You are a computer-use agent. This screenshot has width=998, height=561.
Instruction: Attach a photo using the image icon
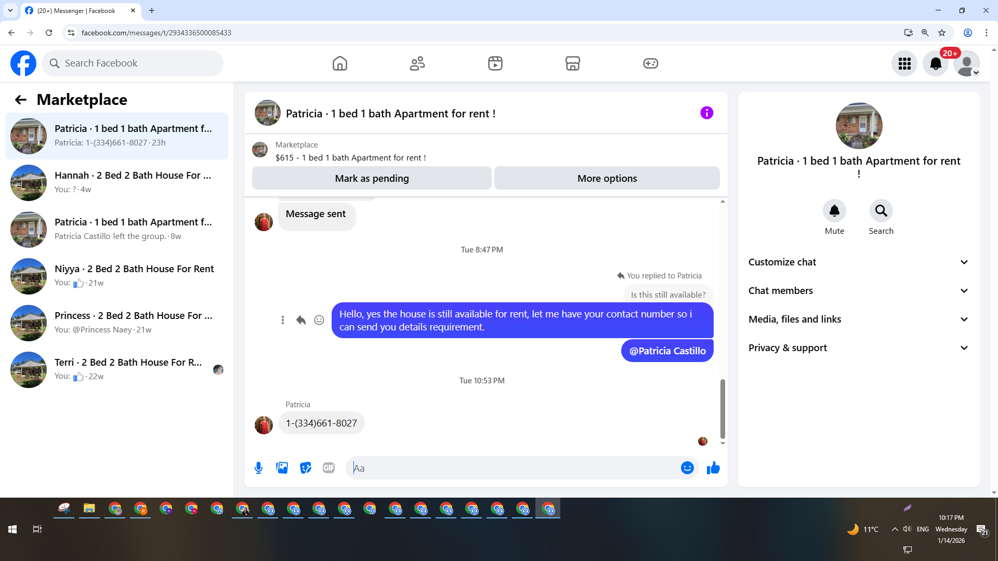pos(282,468)
